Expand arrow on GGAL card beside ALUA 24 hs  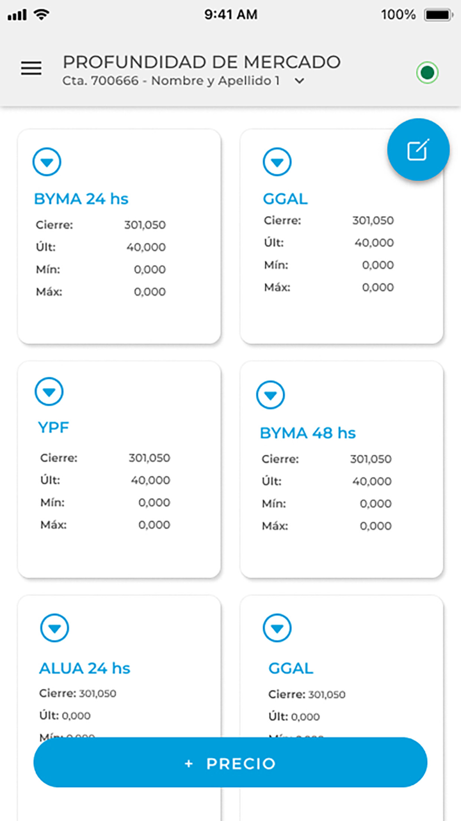click(x=277, y=627)
